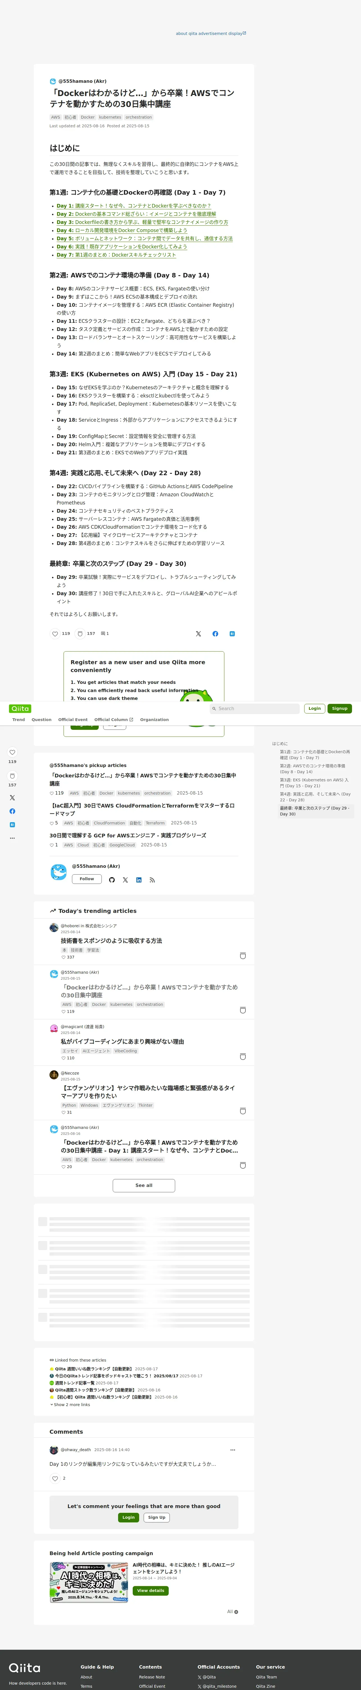361x1690 pixels.
Task: Share on X using icon below article body
Action: tap(198, 634)
